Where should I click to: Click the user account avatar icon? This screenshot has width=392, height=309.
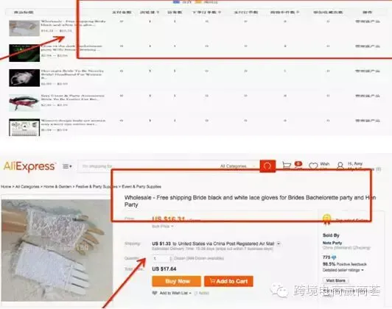pyautogui.click(x=340, y=166)
